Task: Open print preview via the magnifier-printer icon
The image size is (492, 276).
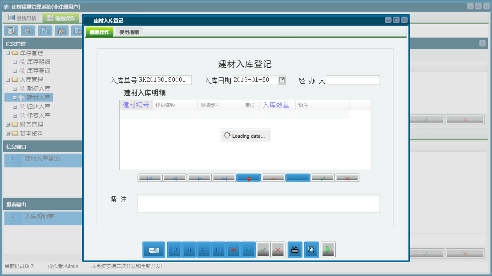Action: point(311,250)
